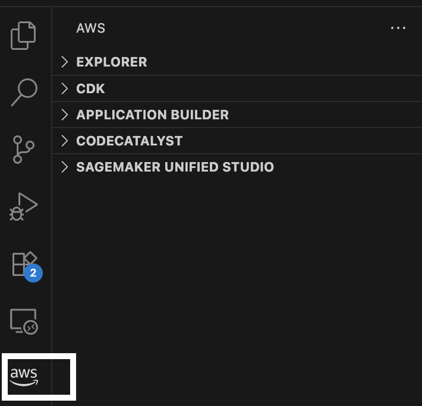The image size is (422, 406).
Task: Open the Extensions view
Action: point(24,263)
